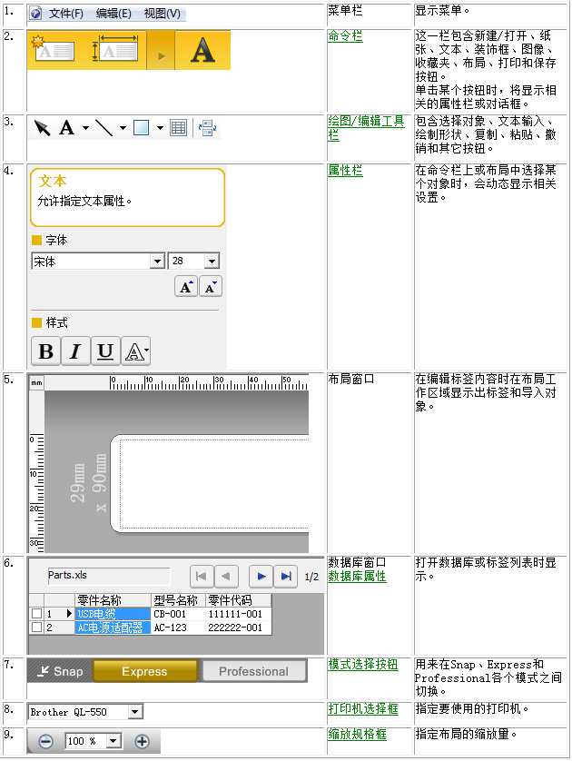572x761 pixels.
Task: Go to next database record
Action: (260, 576)
